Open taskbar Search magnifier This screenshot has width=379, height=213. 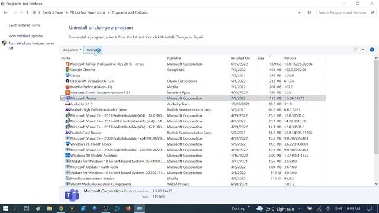(16, 208)
